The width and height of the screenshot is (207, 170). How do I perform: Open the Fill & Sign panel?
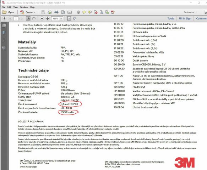pyautogui.click(x=185, y=18)
